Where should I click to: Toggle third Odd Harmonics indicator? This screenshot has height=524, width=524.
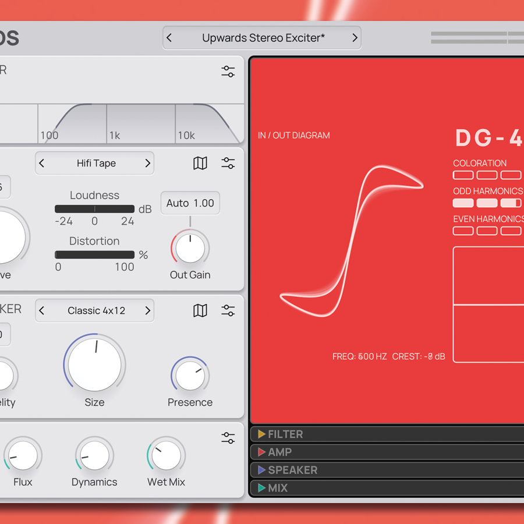[511, 203]
